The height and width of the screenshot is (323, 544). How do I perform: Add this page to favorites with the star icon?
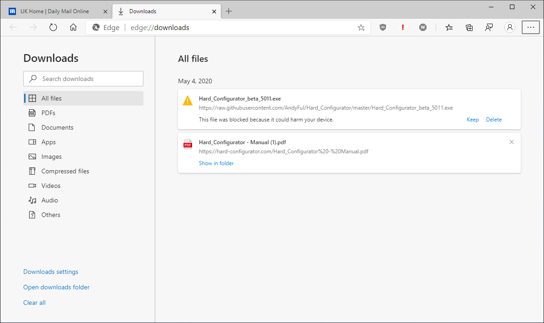[361, 27]
